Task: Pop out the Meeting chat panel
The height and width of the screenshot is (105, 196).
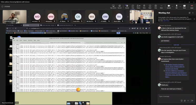Action: pyautogui.click(x=189, y=13)
